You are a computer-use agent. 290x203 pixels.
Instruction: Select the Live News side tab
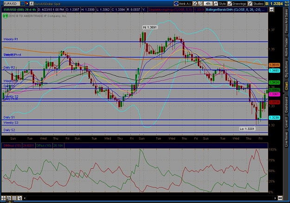tap(286, 138)
